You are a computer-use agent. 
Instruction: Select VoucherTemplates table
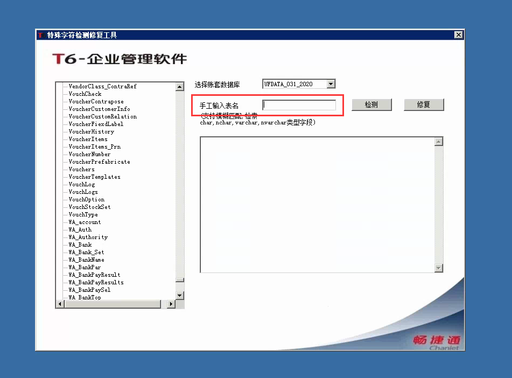point(94,177)
